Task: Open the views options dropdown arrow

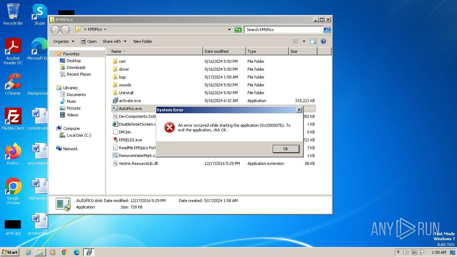Action: tap(304, 41)
